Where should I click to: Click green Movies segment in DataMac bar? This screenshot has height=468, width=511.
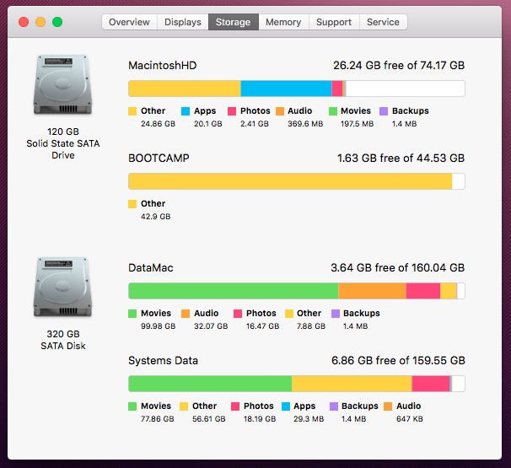point(234,291)
